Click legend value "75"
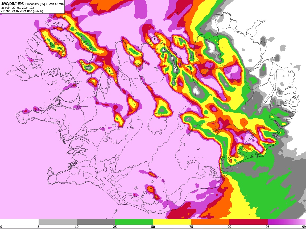Screen dimensions: 306x229 pyautogui.click(x=191, y=227)
